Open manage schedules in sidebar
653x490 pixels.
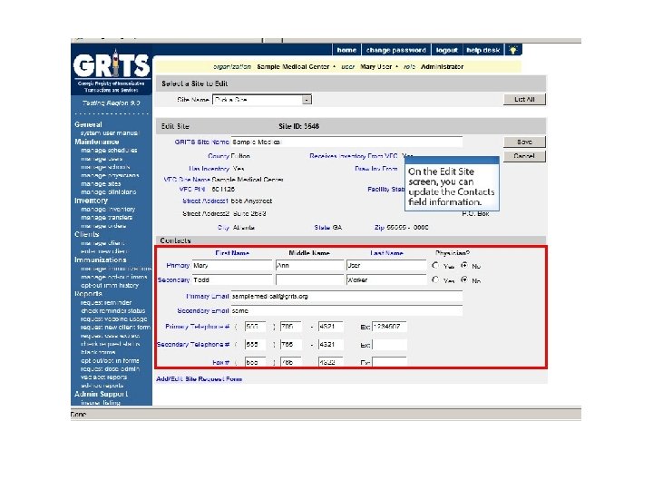(109, 150)
